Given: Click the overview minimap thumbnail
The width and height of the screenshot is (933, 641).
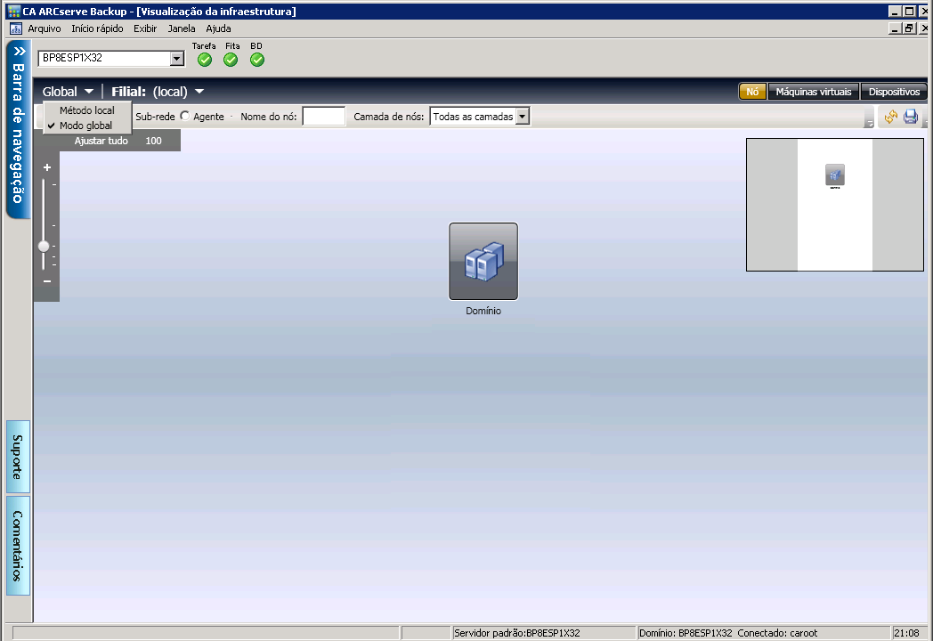Looking at the screenshot, I should 835,205.
